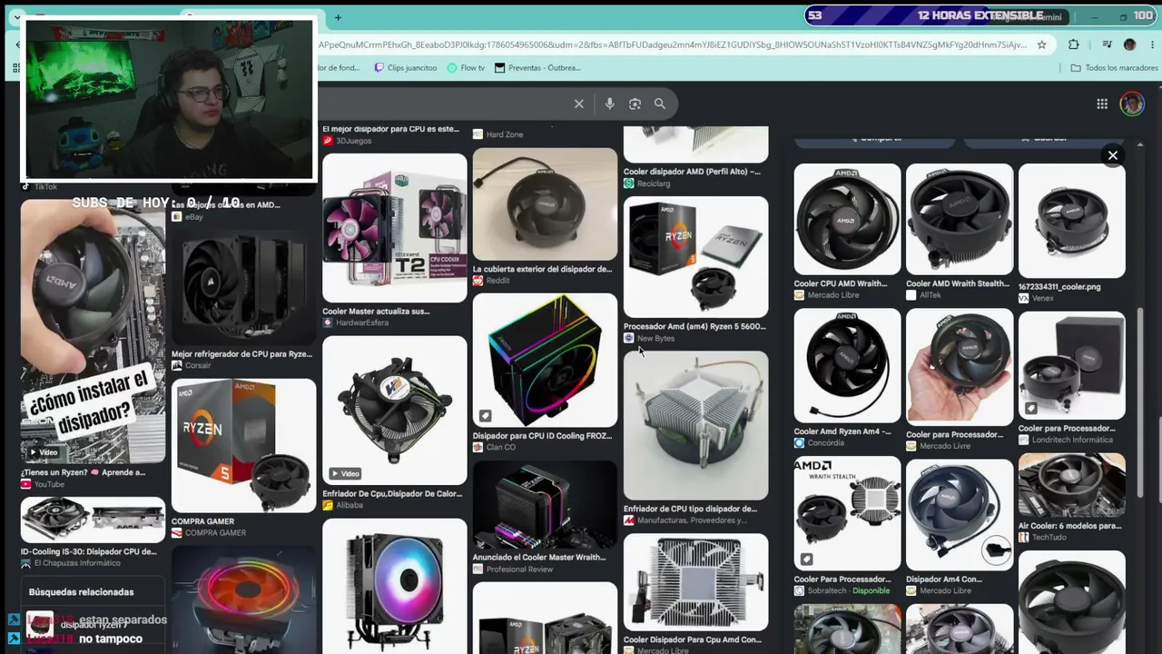Visit the Reciclarg source link

tap(646, 183)
